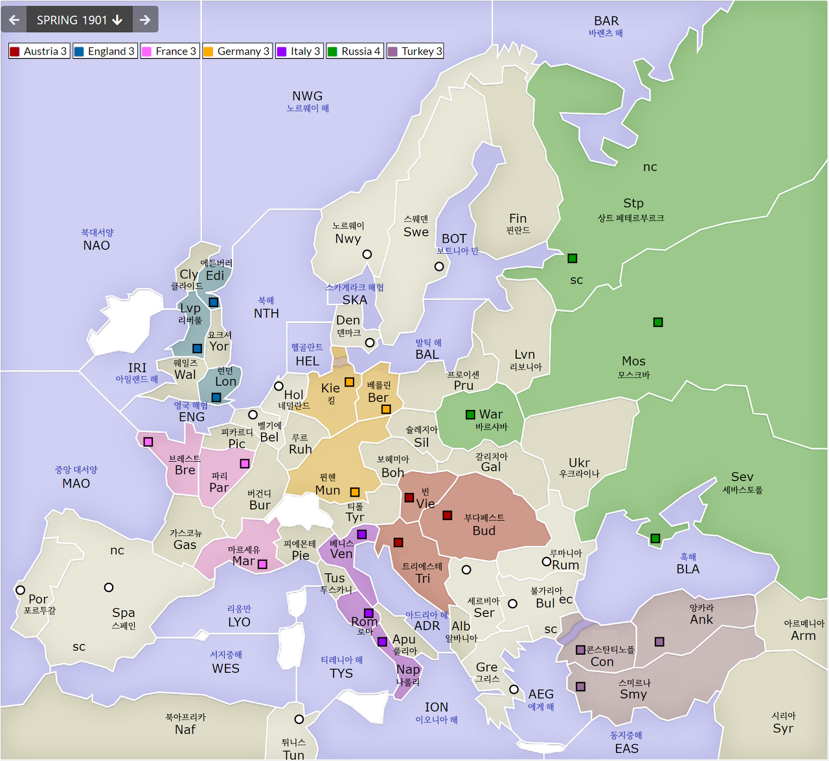The image size is (829, 761).
Task: Click the Portugal neutral supply center circle
Action: point(20,590)
